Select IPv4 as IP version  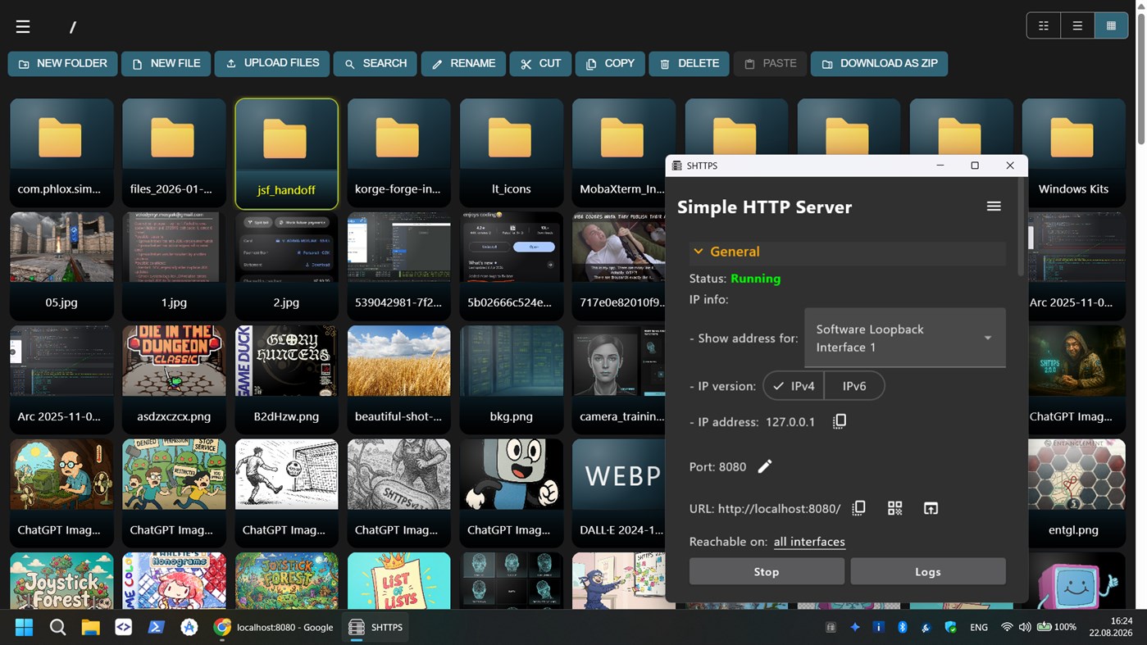(794, 386)
